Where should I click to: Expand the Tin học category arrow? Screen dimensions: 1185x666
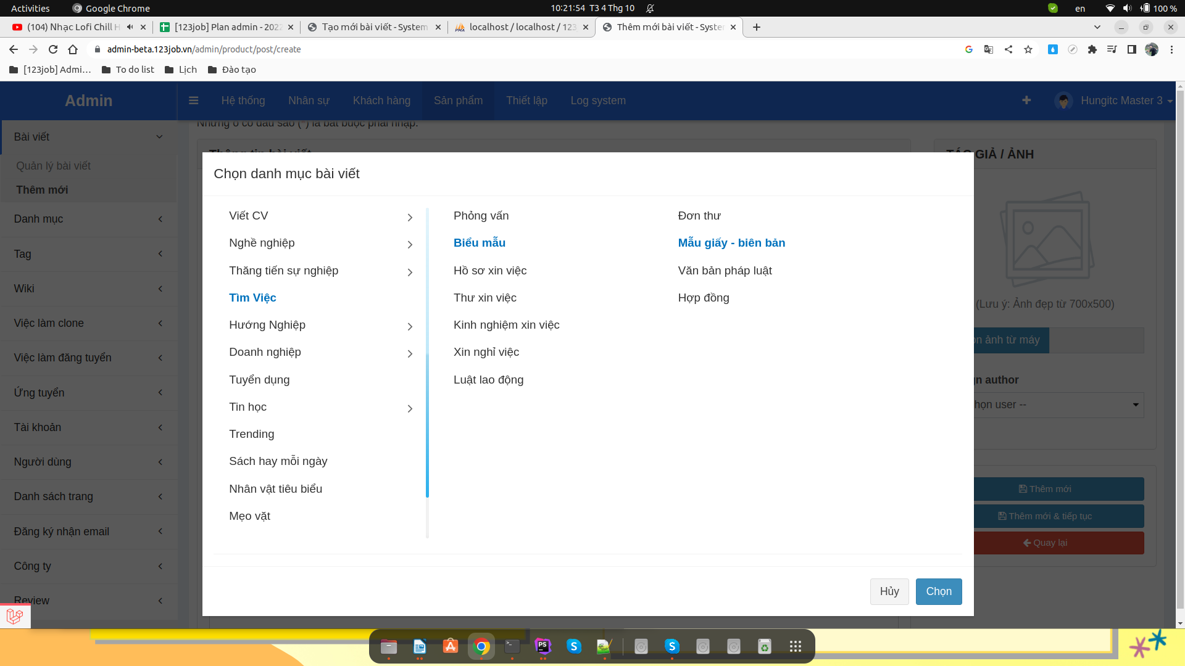click(x=410, y=409)
